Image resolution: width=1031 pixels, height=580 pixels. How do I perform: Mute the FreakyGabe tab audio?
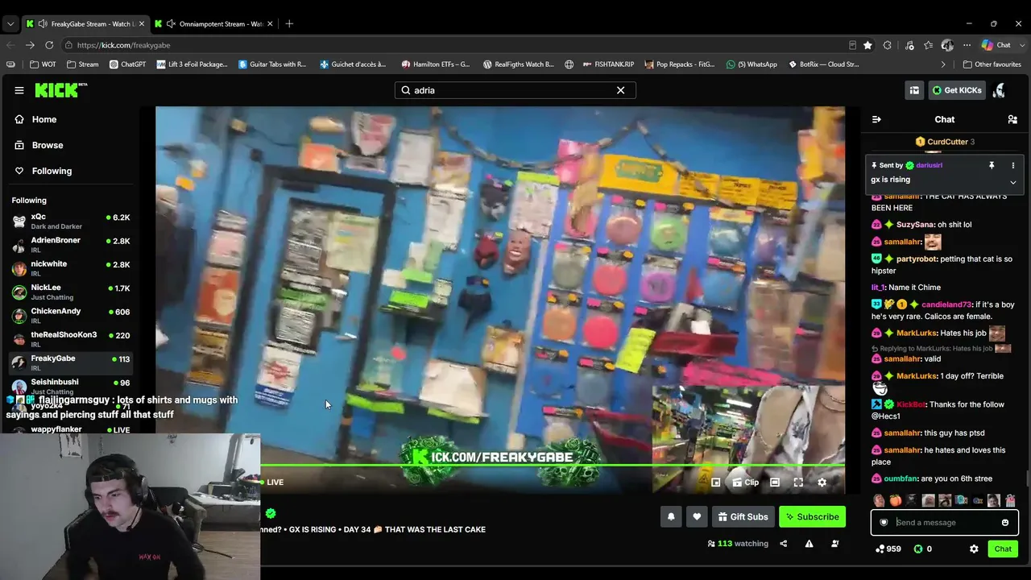click(43, 23)
